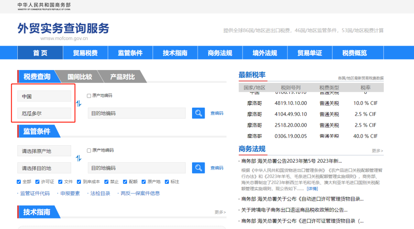Open the 境外法规 navigation menu
The height and width of the screenshot is (229, 414).
(x=265, y=53)
